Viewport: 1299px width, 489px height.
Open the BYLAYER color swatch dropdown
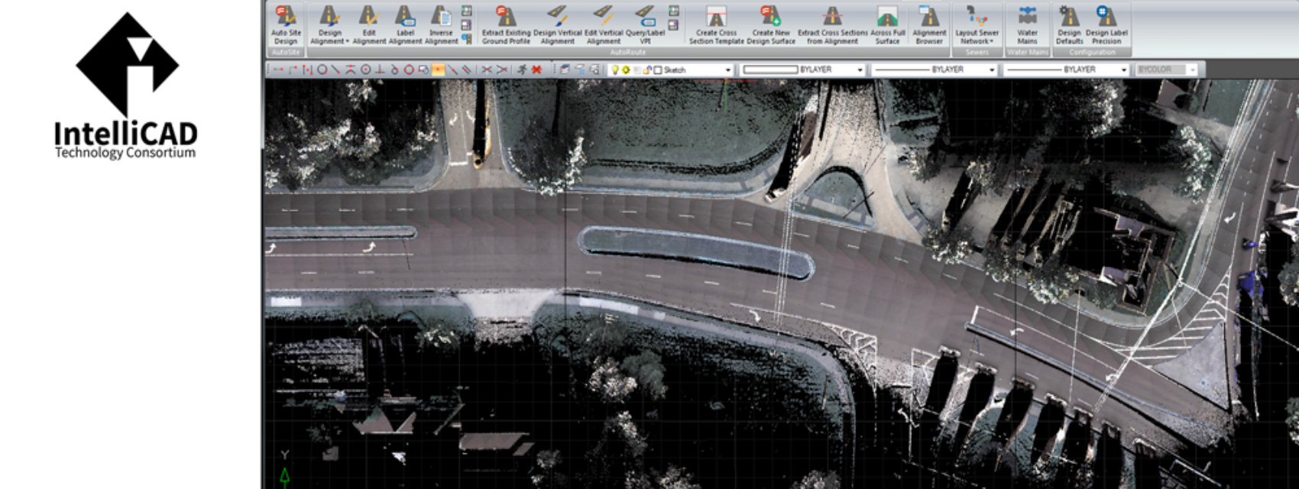click(x=860, y=70)
